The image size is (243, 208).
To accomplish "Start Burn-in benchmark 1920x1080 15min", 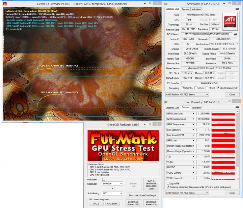I will (x=151, y=185).
